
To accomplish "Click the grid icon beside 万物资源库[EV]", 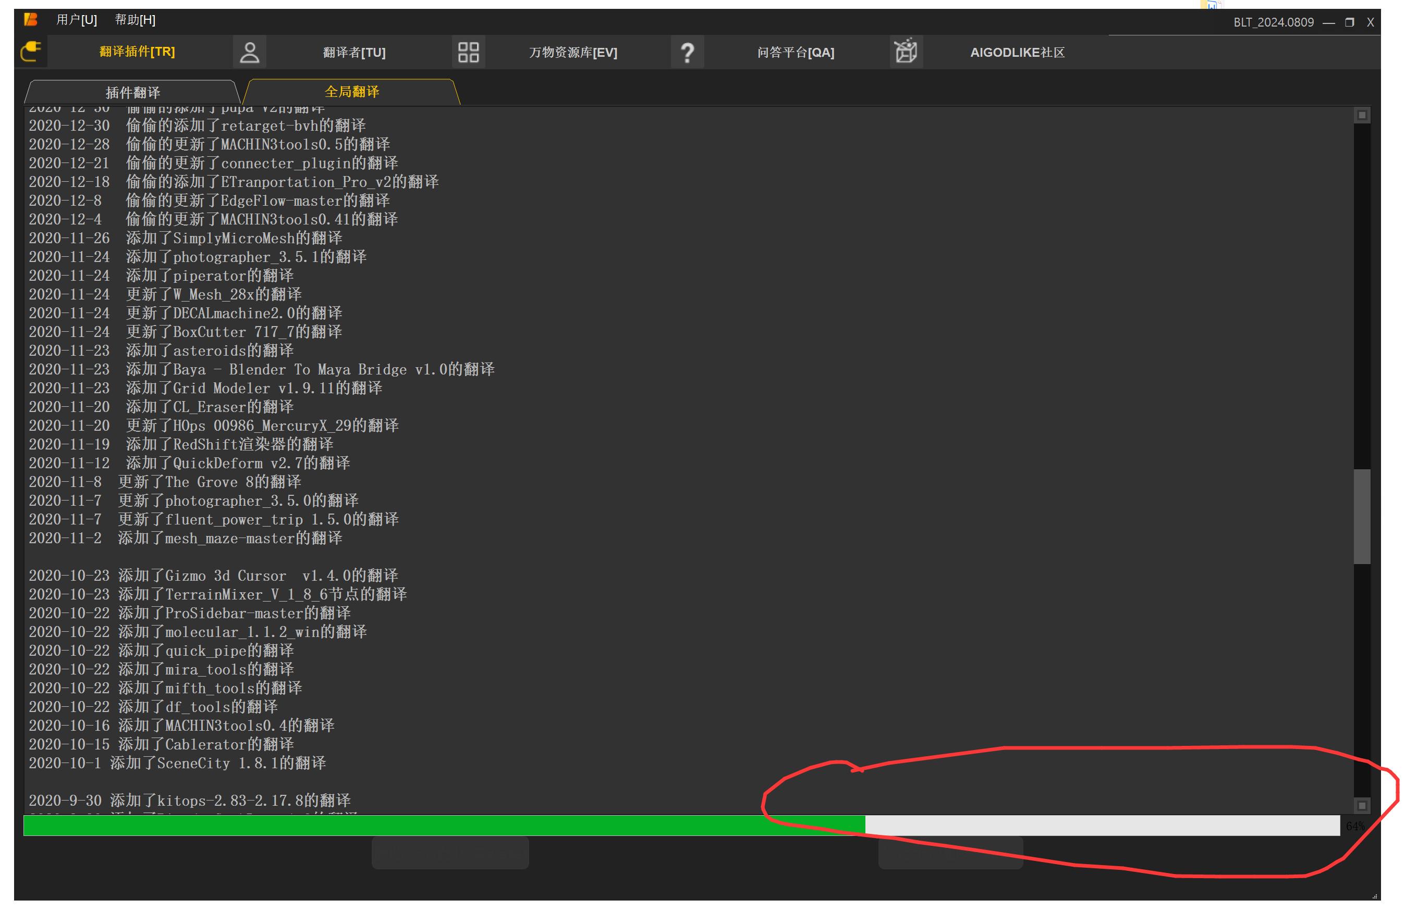I will click(469, 53).
